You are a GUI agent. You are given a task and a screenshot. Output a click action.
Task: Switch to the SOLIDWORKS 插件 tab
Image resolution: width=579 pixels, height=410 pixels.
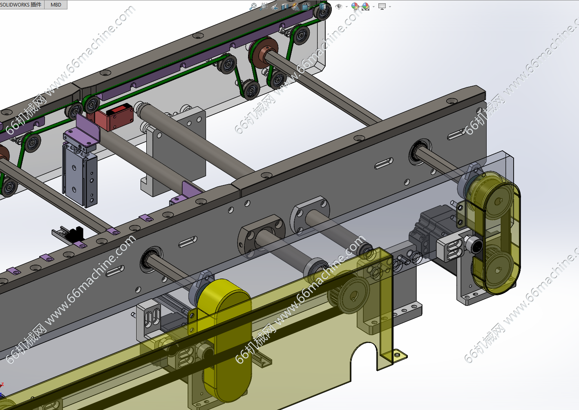[x=21, y=5]
